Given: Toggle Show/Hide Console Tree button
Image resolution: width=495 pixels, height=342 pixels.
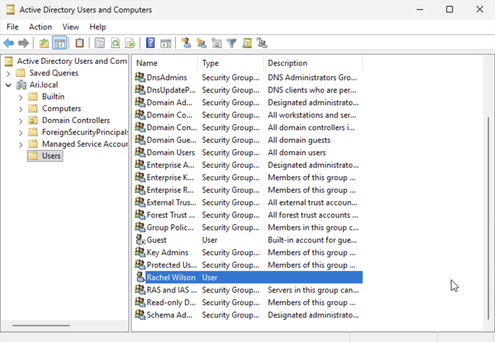Looking at the screenshot, I should click(x=60, y=43).
